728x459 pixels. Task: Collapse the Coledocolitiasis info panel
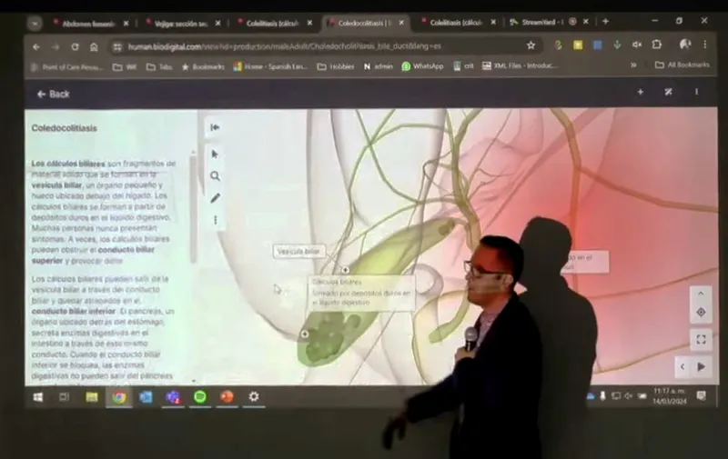click(215, 127)
